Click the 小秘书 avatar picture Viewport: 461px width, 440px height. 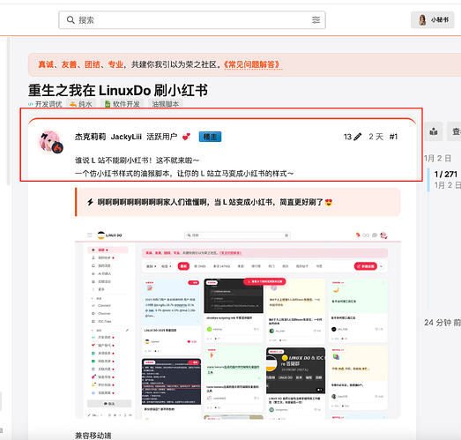422,20
